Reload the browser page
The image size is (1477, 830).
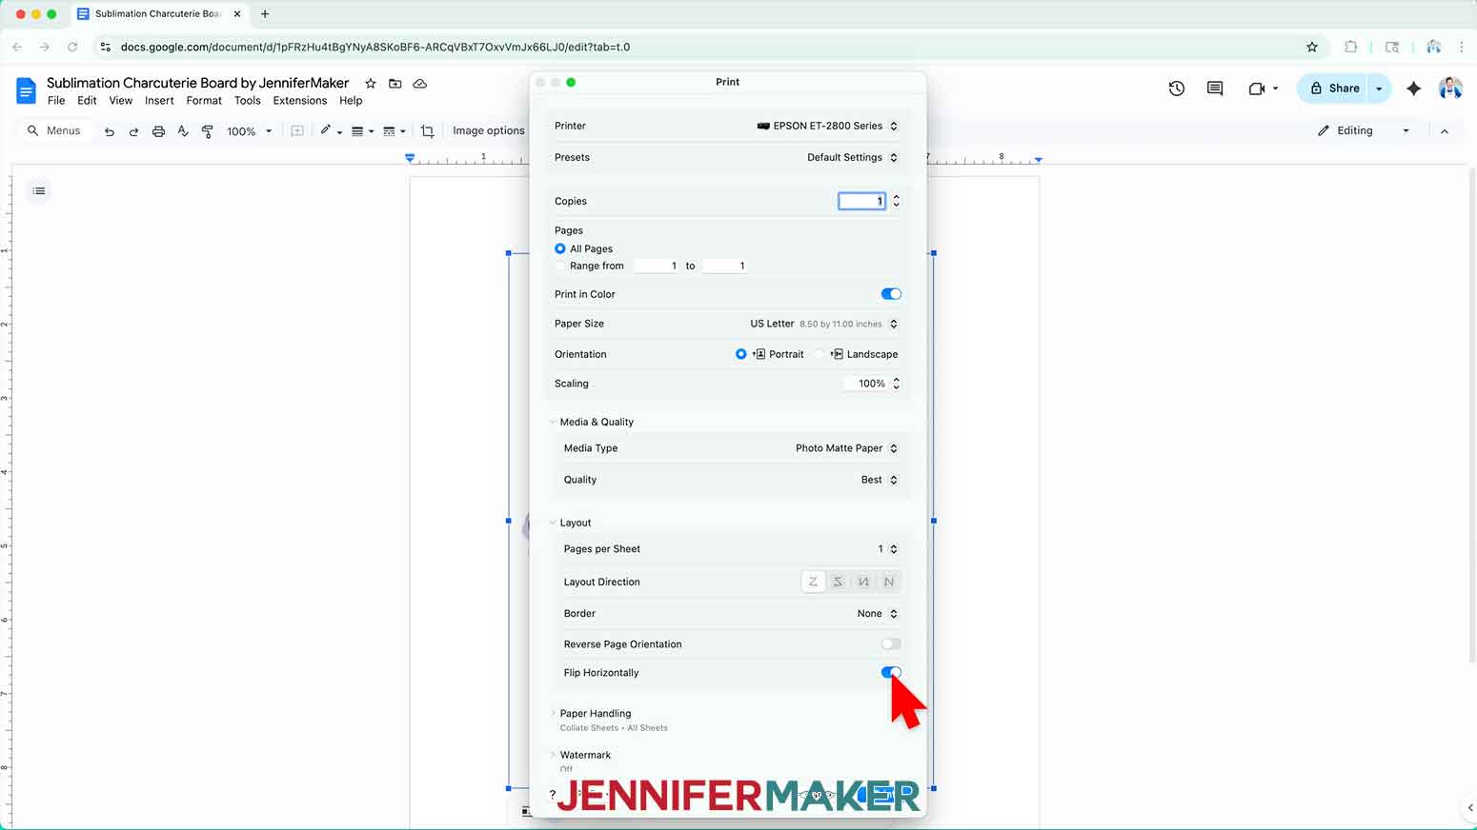point(72,47)
